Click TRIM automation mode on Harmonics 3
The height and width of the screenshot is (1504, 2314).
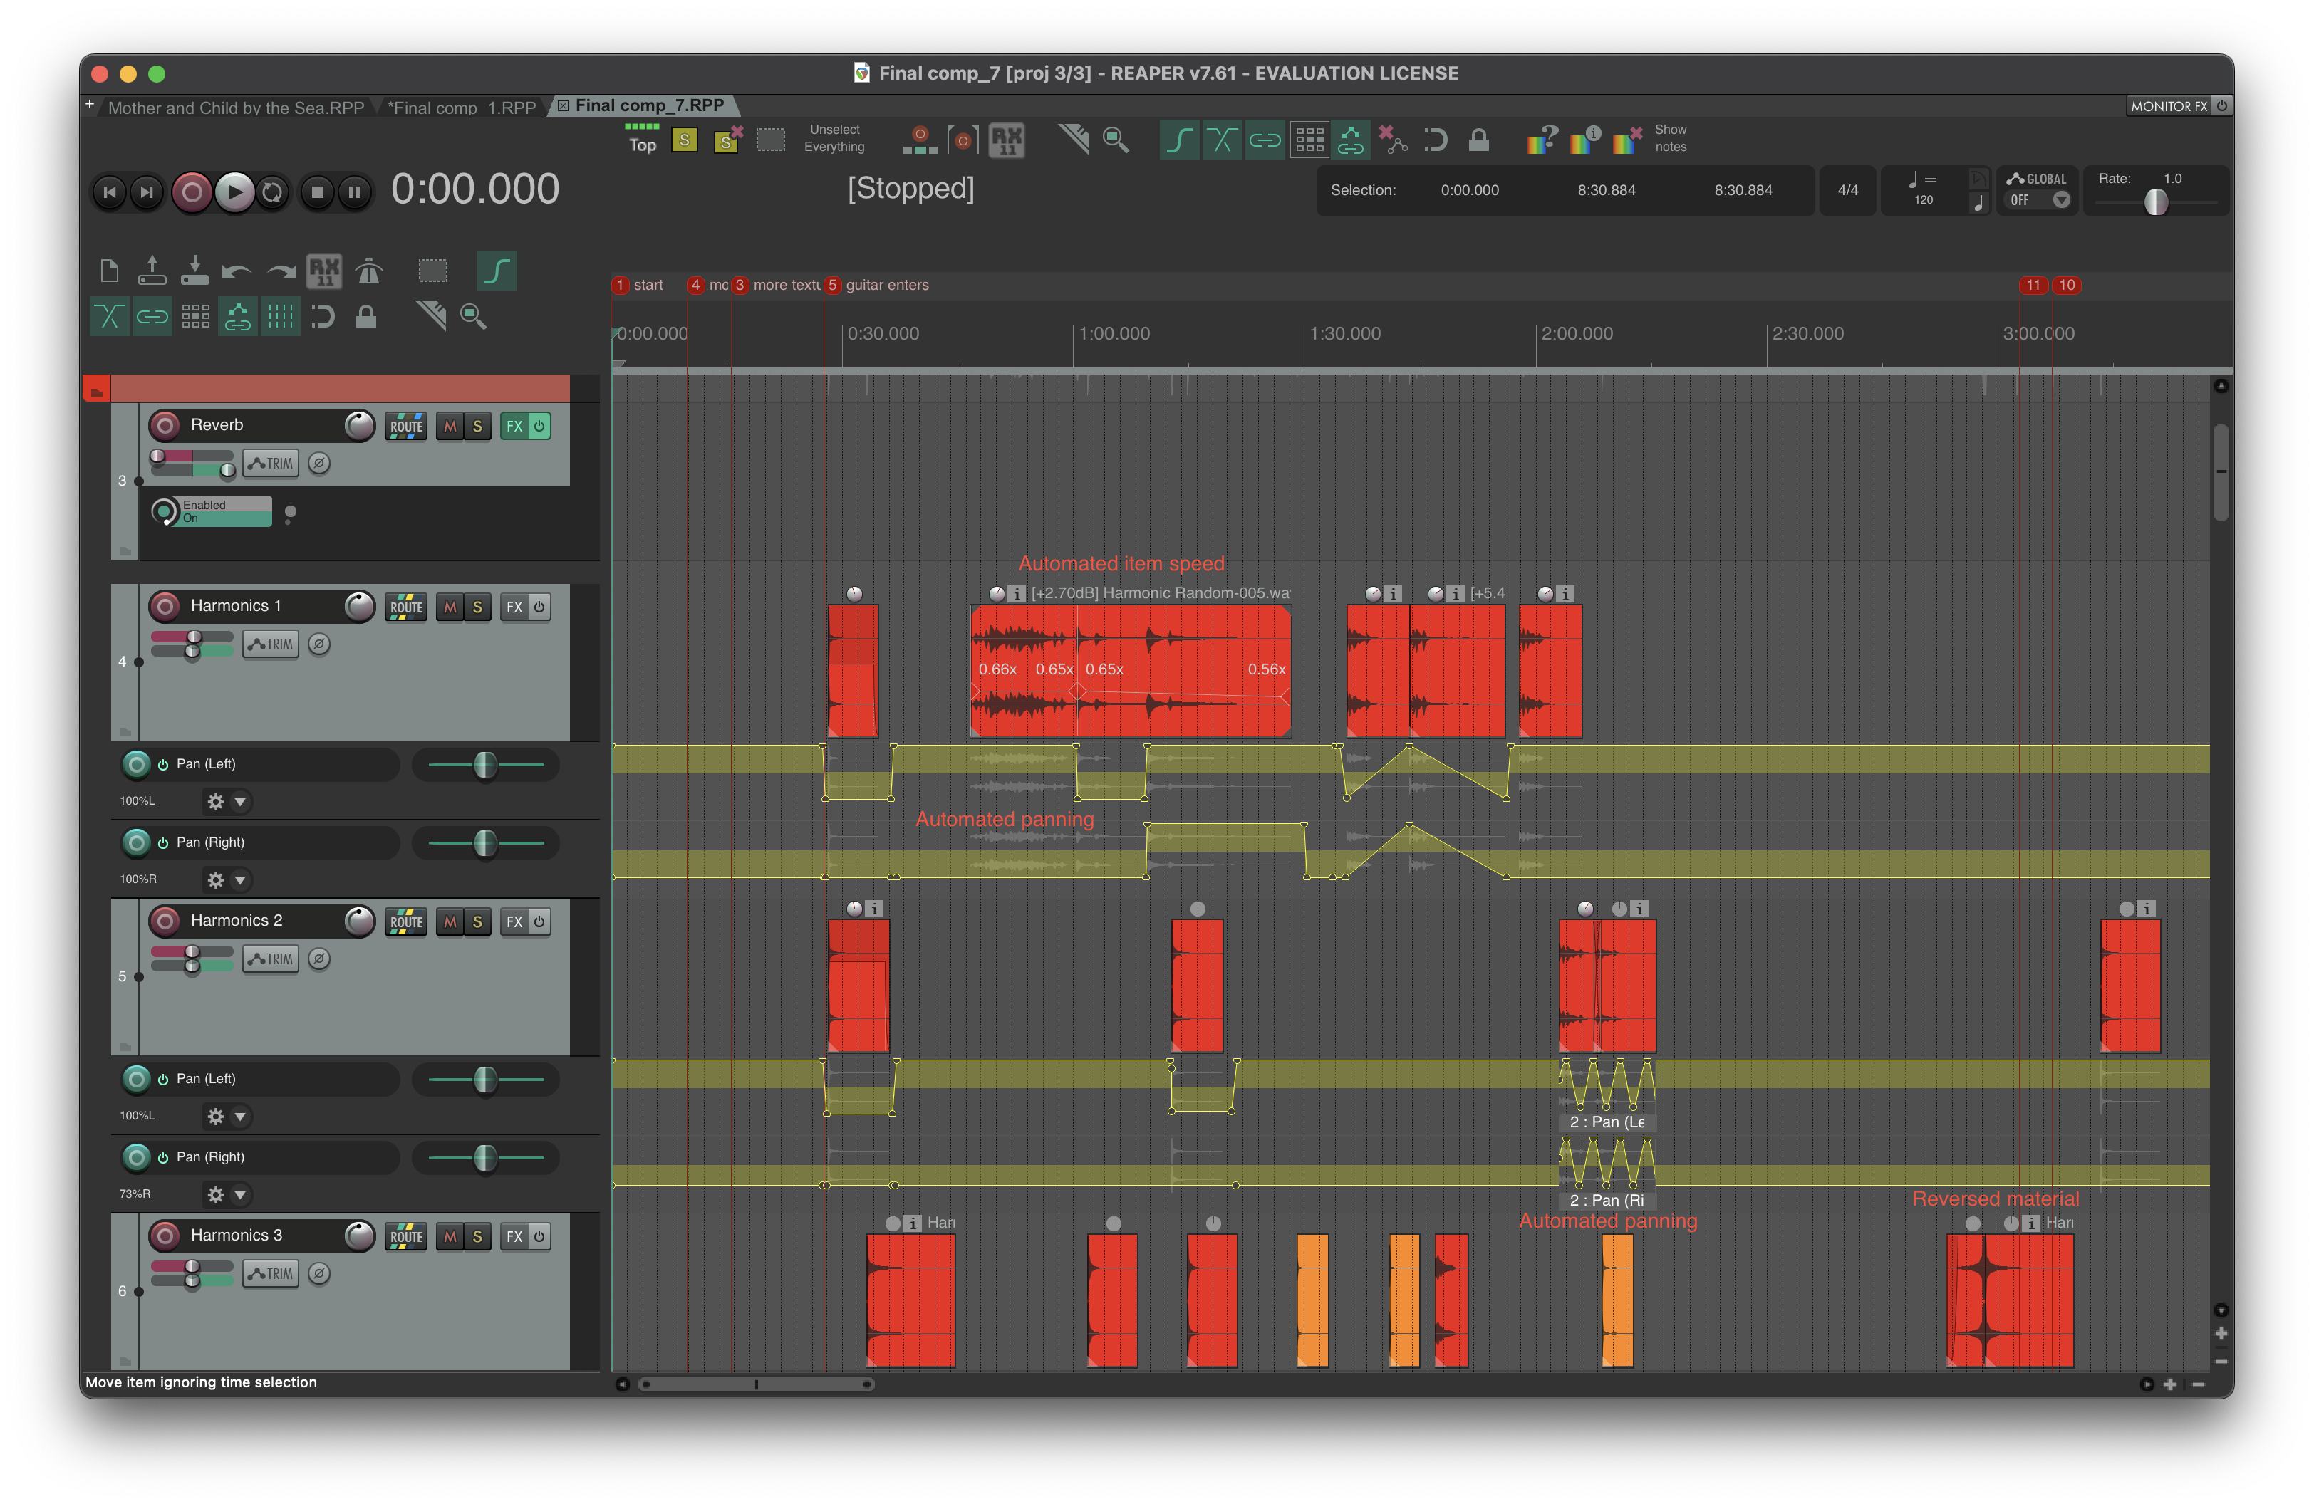click(x=270, y=1274)
